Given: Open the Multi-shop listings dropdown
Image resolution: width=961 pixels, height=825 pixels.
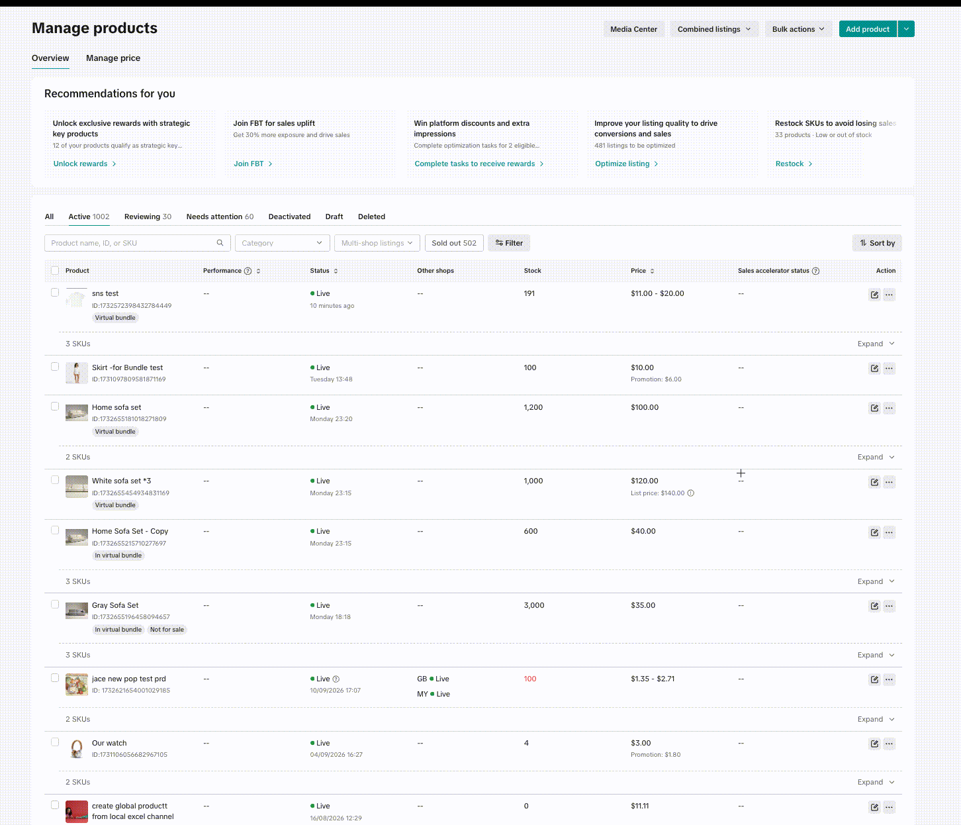Looking at the screenshot, I should click(x=377, y=243).
